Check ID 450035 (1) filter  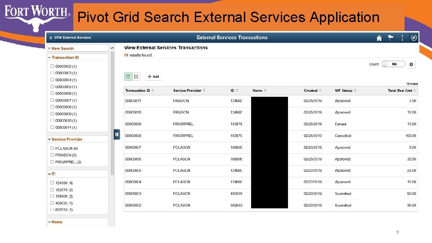(52, 203)
